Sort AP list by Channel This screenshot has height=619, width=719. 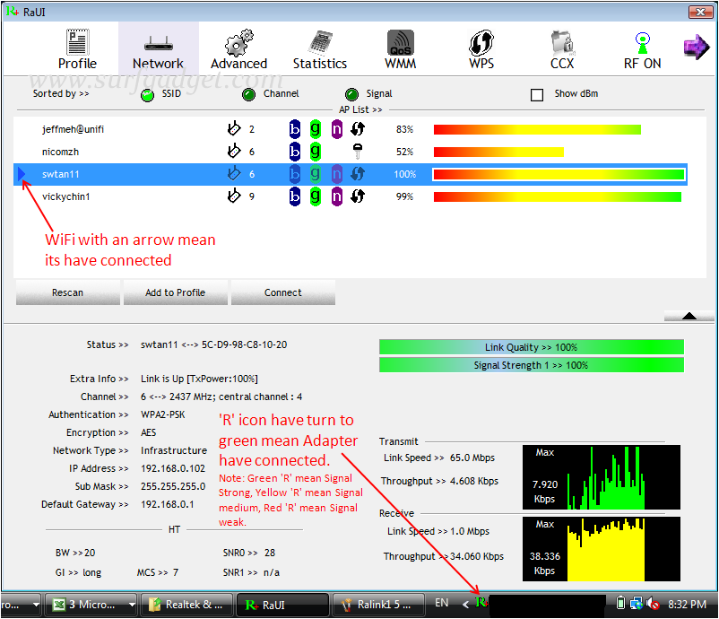(x=248, y=95)
